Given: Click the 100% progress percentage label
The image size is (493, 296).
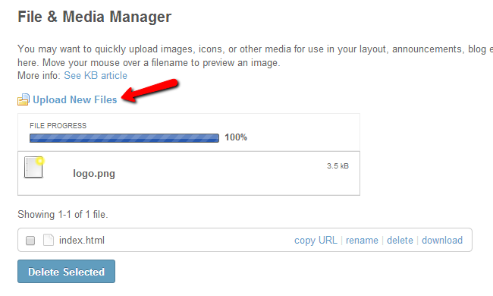Looking at the screenshot, I should 236,137.
